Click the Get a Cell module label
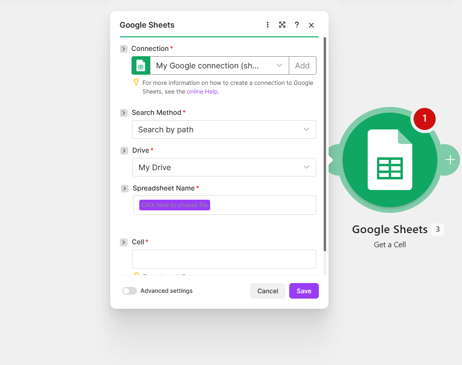The height and width of the screenshot is (365, 462). [x=390, y=245]
